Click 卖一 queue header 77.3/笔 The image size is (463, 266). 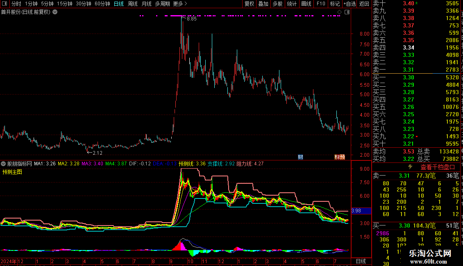point(426,176)
